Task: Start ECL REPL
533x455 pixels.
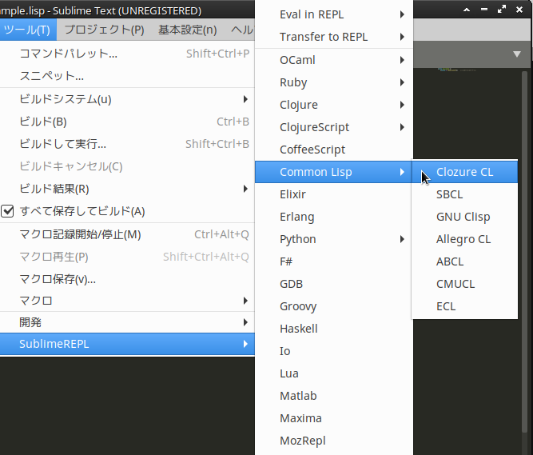Action: pyautogui.click(x=464, y=306)
